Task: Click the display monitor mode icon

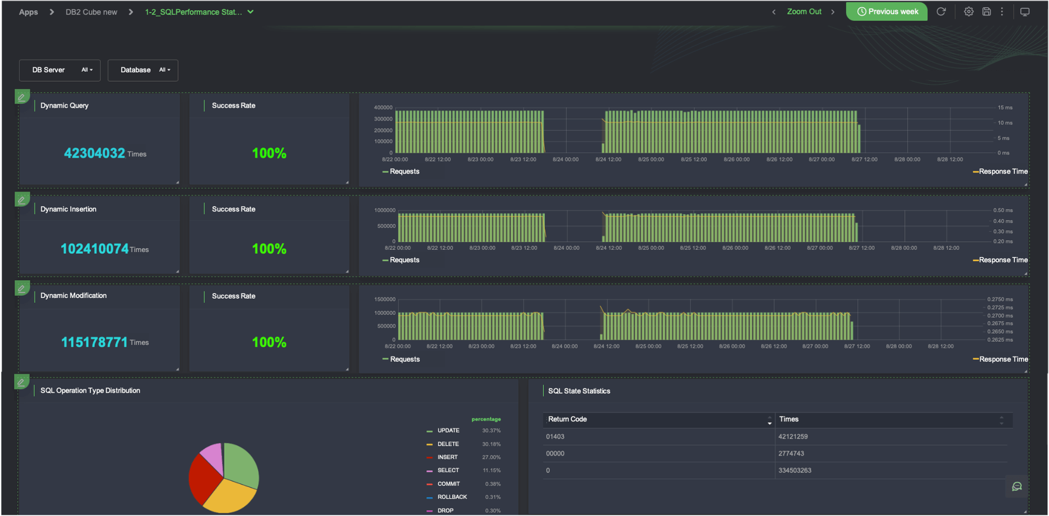Action: pos(1025,11)
